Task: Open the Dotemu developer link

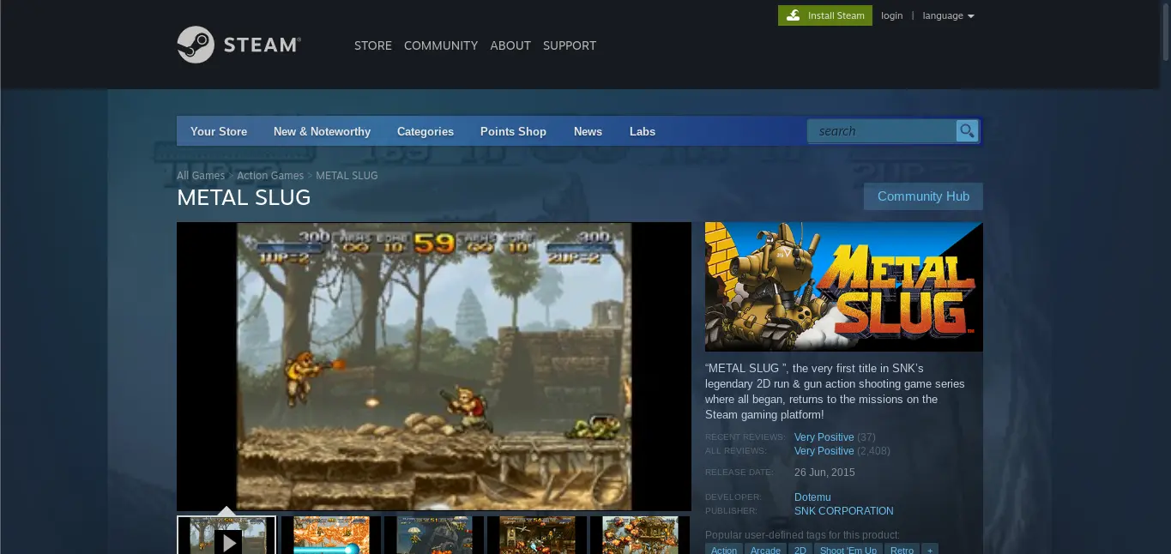Action: pos(812,497)
